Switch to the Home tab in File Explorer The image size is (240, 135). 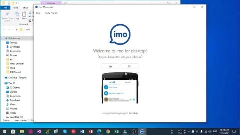[15, 7]
